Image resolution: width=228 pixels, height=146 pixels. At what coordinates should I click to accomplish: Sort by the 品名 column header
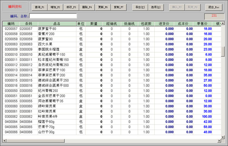point(57,24)
